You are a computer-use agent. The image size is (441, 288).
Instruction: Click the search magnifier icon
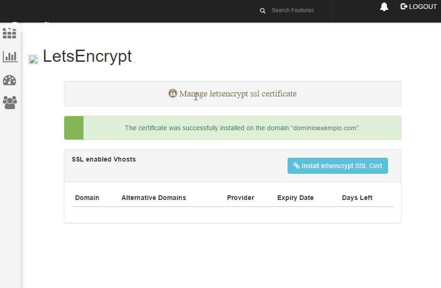point(262,11)
